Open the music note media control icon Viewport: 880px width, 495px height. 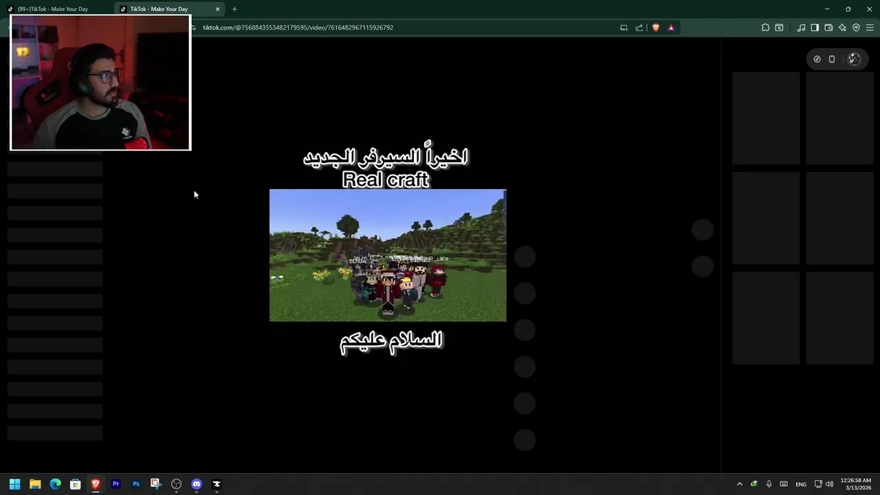[x=801, y=27]
